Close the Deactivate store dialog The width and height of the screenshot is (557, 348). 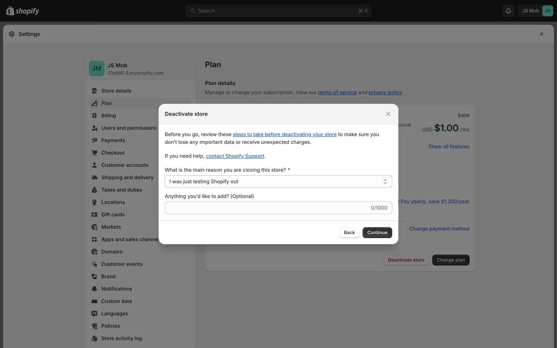388,114
